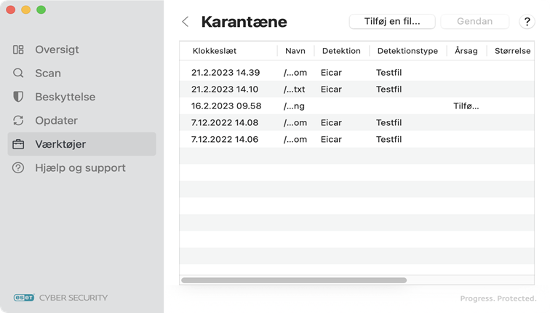Select Værktøjer in the sidebar
This screenshot has width=550, height=313.
81,144
